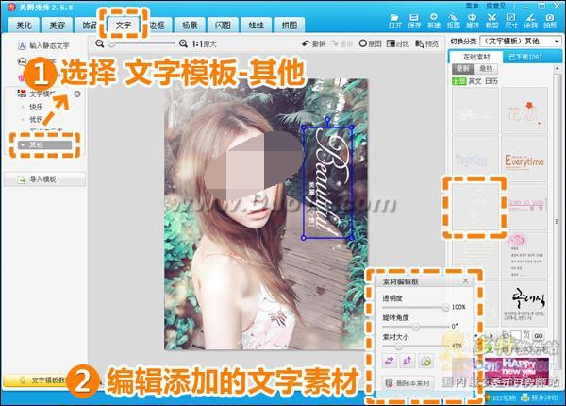Filter materials by 英文
This screenshot has width=566, height=406.
pos(475,81)
